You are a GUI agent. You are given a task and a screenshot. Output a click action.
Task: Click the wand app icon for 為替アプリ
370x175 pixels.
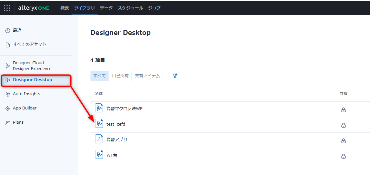click(x=99, y=139)
